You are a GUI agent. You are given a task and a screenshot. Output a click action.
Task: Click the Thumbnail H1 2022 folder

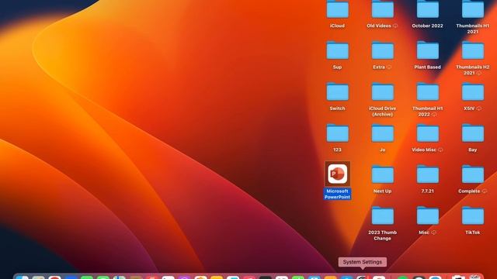click(428, 91)
